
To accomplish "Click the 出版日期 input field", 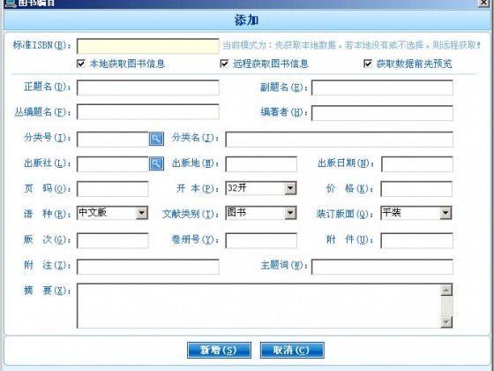I will [x=417, y=164].
